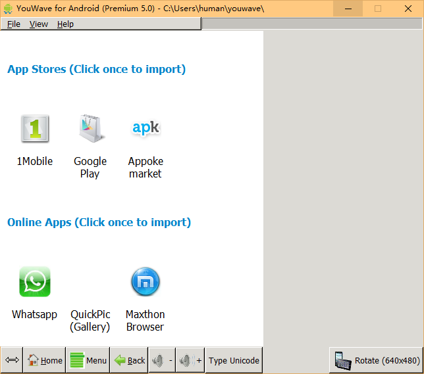Click the double-arrow resize icon in bottom toolbar
Screen dimensions: 424x374
pyautogui.click(x=12, y=360)
